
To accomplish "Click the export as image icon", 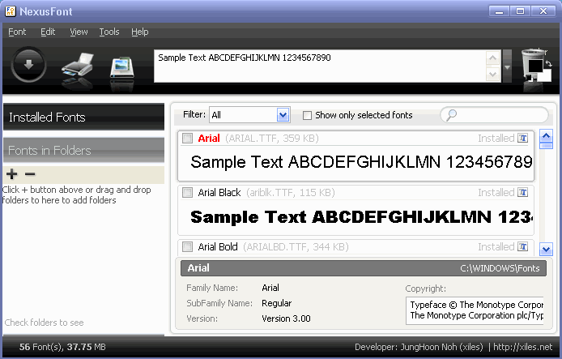I will click(x=121, y=67).
